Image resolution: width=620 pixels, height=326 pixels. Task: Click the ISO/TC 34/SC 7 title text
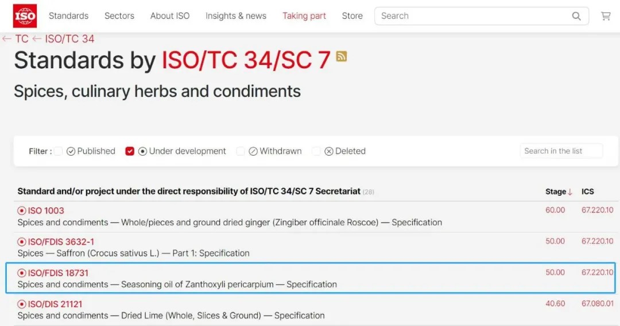click(x=246, y=60)
